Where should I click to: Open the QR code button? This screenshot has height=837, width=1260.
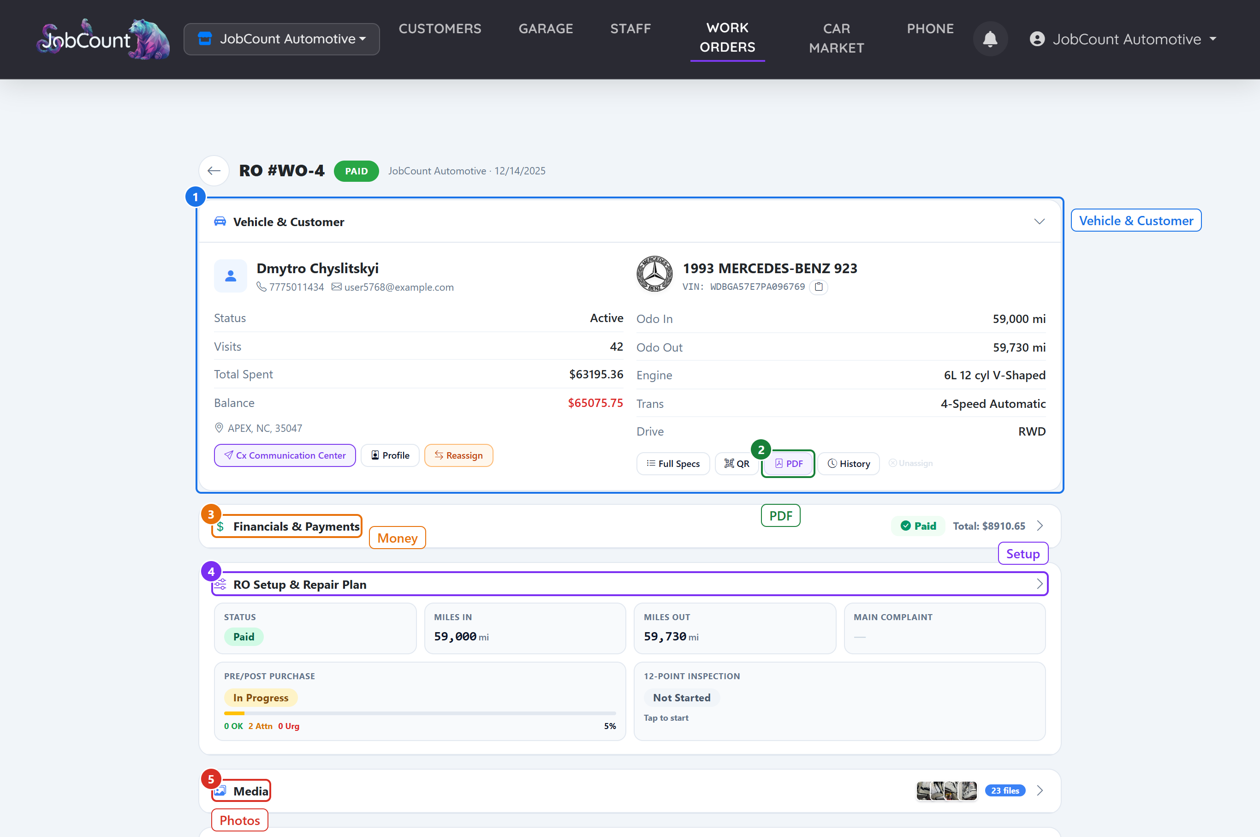737,463
